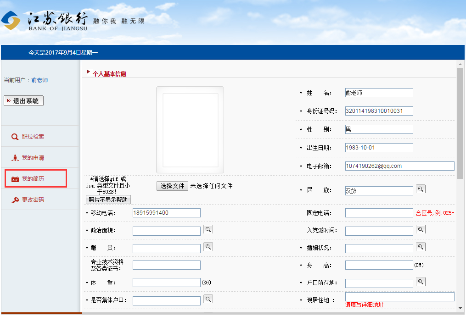Open the lookup icon next to 民族 field
466x316 pixels.
coord(421,189)
